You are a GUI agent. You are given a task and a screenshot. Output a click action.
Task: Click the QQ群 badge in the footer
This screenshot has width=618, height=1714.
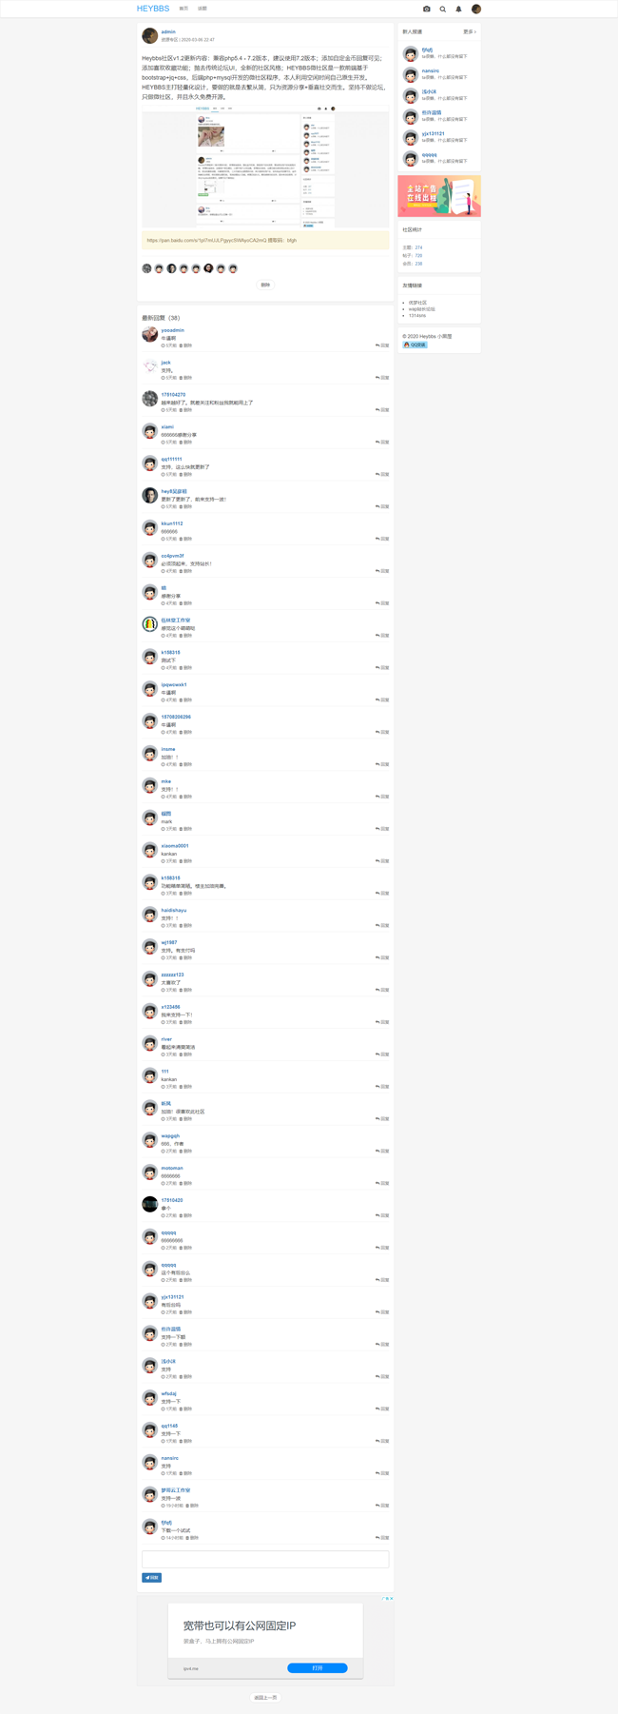pyautogui.click(x=415, y=345)
